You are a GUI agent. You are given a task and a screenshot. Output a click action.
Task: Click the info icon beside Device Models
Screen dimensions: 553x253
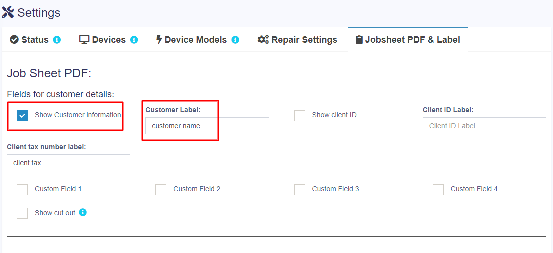tap(235, 40)
